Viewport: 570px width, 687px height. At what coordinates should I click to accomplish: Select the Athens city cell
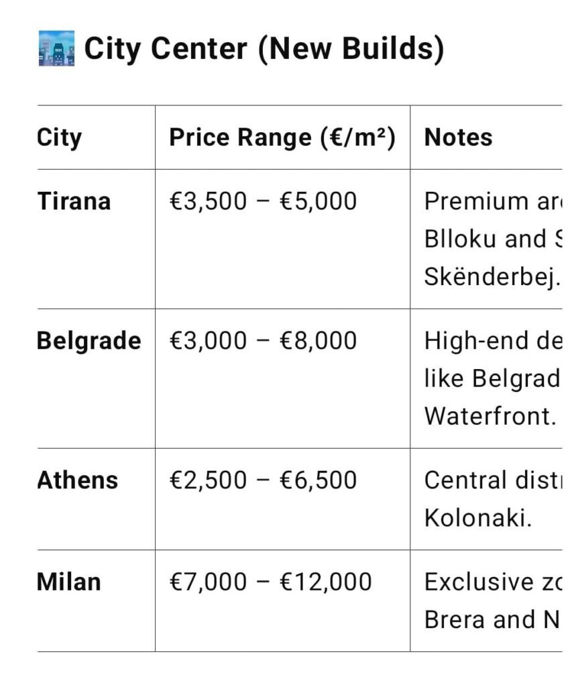coord(78,480)
